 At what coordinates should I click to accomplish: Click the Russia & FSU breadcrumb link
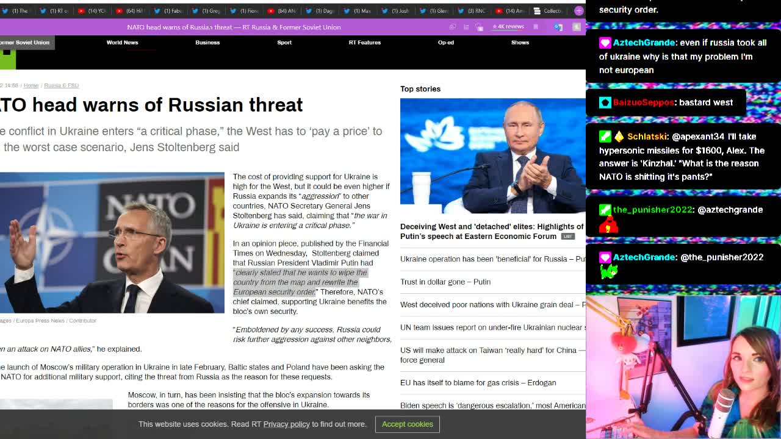pyautogui.click(x=61, y=85)
